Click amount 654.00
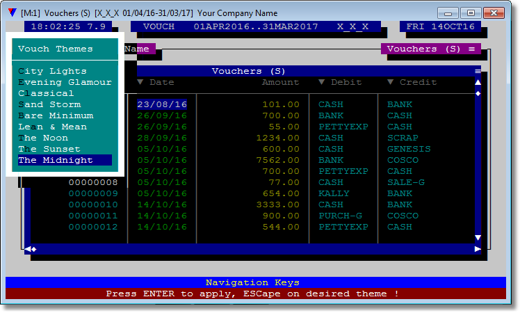The height and width of the screenshot is (313, 520). [x=281, y=193]
